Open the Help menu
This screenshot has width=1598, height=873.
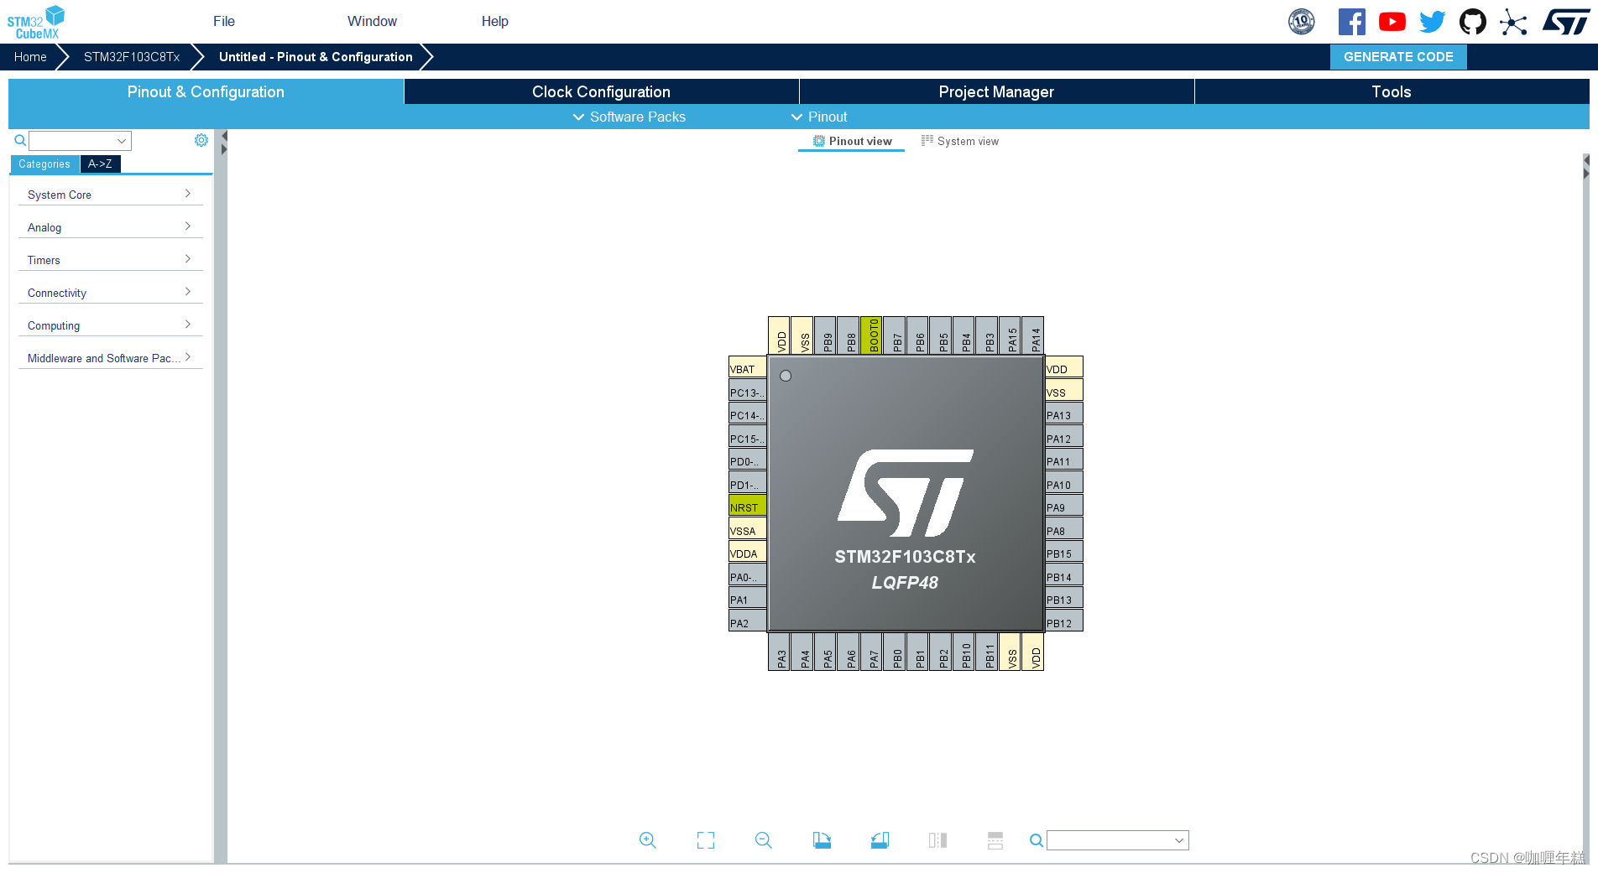coord(494,22)
